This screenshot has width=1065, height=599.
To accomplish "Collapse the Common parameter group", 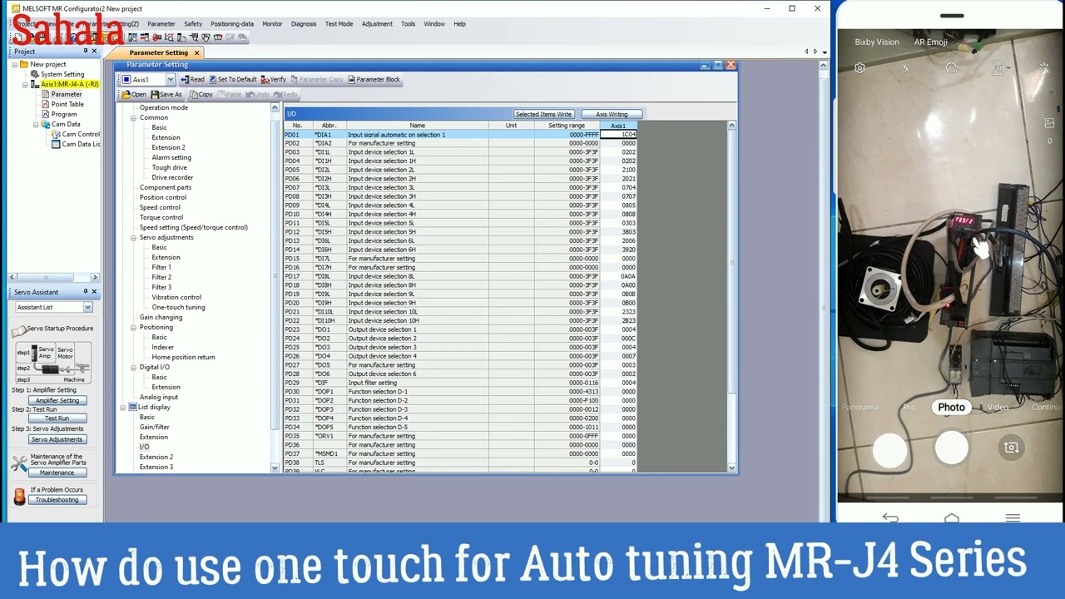I will point(133,117).
